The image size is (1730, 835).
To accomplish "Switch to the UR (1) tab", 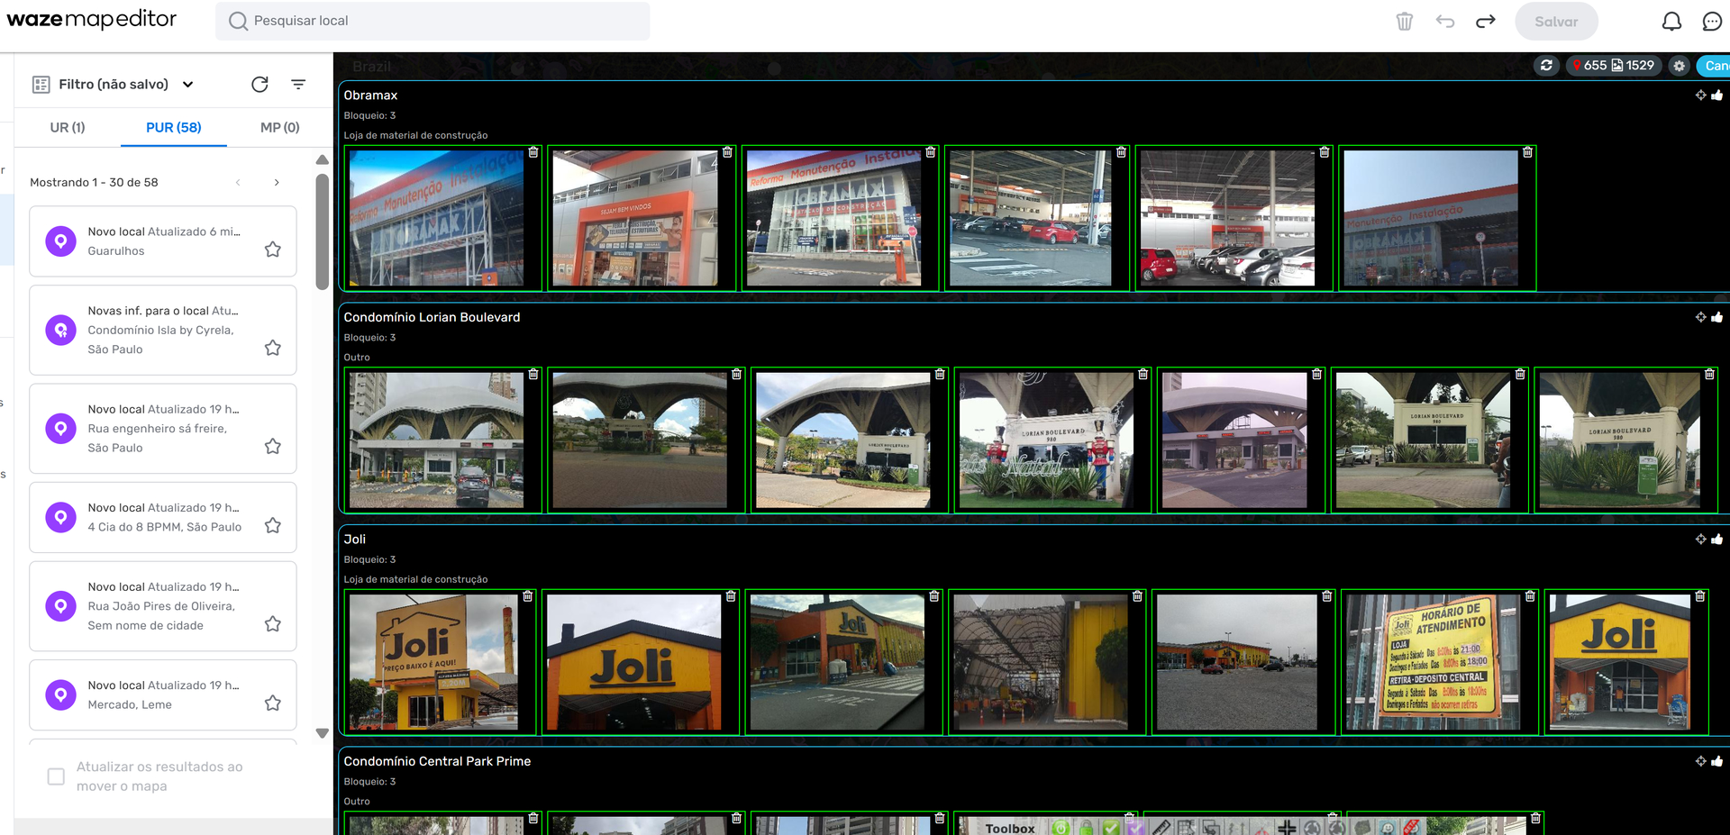I will [68, 128].
